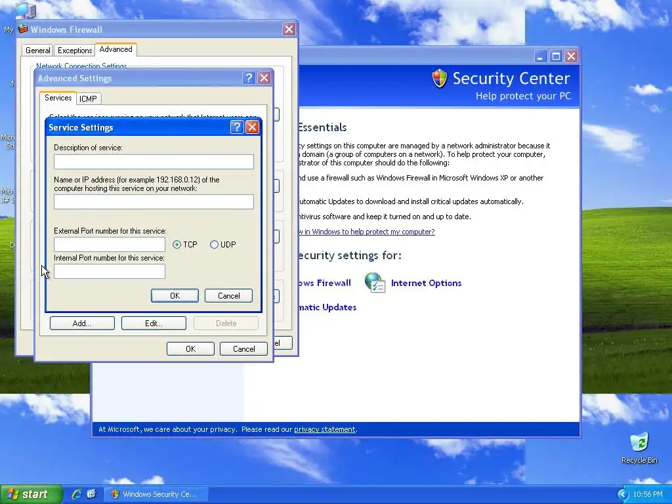Open the Internet Options globe icon

pyautogui.click(x=375, y=282)
